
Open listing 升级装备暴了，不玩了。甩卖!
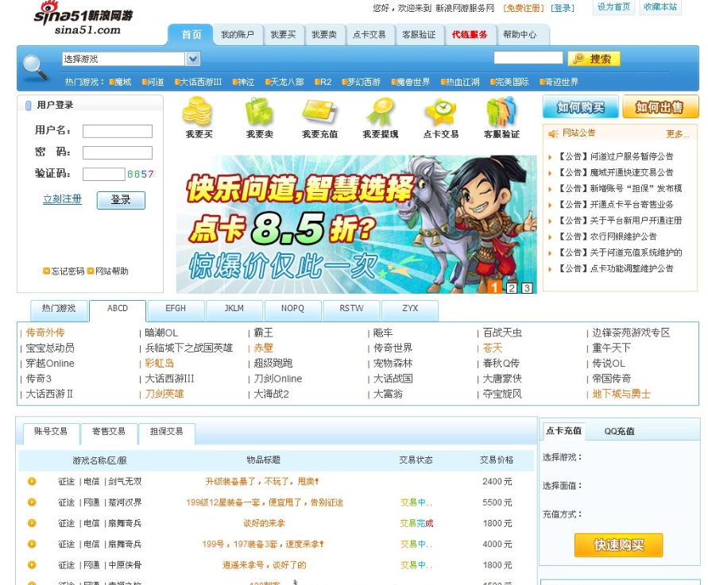pos(262,481)
